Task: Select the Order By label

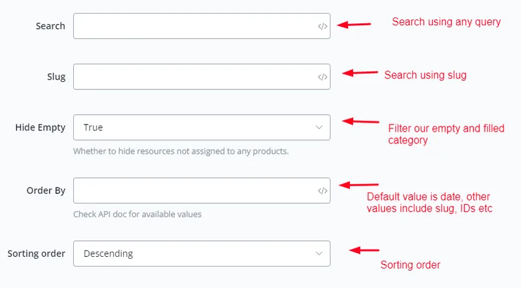Action: pyautogui.click(x=46, y=191)
